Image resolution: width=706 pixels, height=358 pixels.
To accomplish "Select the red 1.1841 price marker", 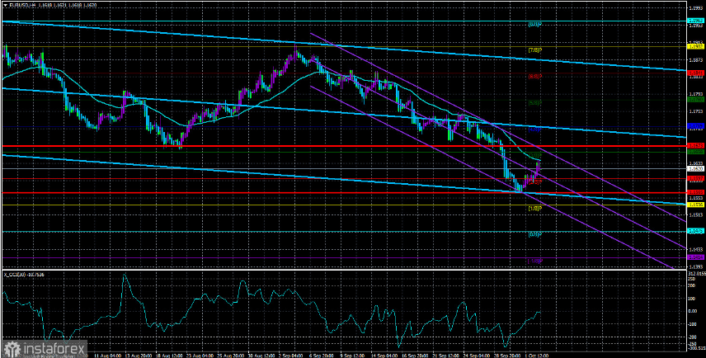I will (x=694, y=73).
